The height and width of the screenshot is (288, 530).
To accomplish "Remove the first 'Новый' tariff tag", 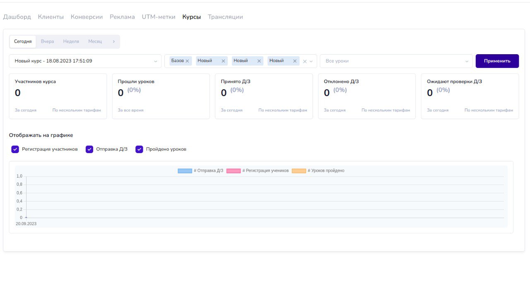I will click(224, 61).
